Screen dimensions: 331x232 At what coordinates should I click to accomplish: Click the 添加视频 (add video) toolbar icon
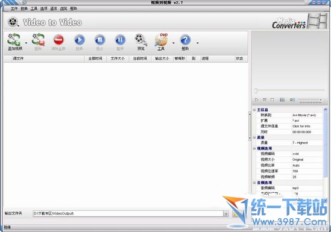tap(14, 40)
